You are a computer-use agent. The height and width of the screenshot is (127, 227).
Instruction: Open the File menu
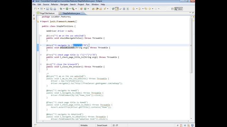click(34, 5)
